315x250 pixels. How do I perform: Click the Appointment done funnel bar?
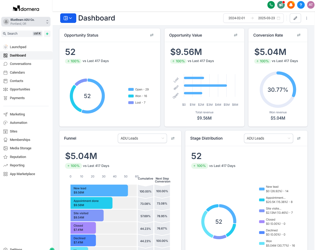coord(92,203)
